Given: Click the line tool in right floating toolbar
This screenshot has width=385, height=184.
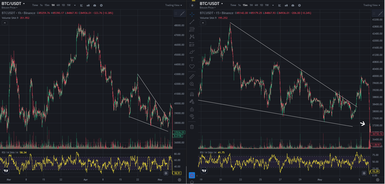Looking at the screenshot, I should click(380, 13).
